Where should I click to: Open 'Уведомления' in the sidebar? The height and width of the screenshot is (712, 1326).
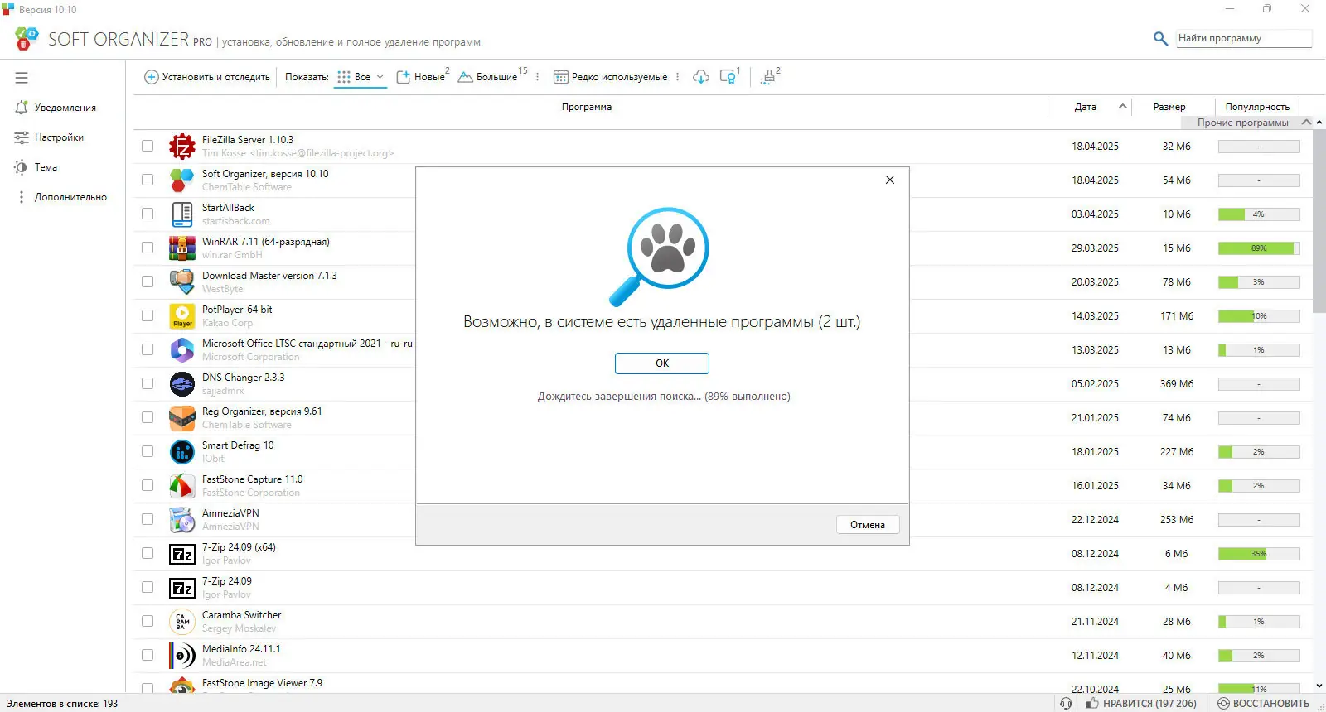tap(56, 108)
